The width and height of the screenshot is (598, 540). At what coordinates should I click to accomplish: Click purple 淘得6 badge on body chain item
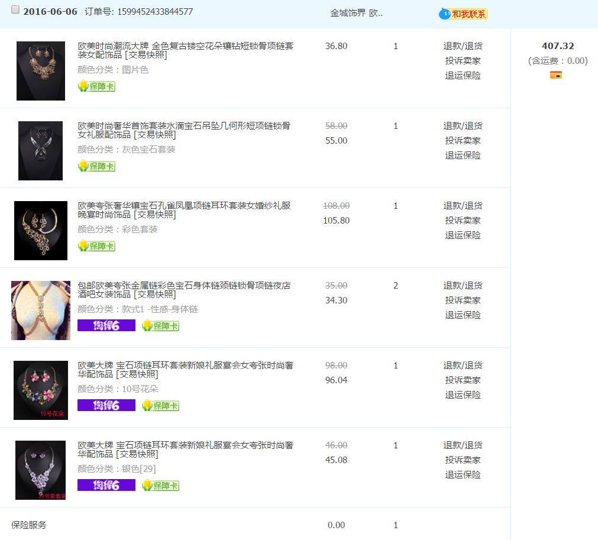tap(106, 326)
